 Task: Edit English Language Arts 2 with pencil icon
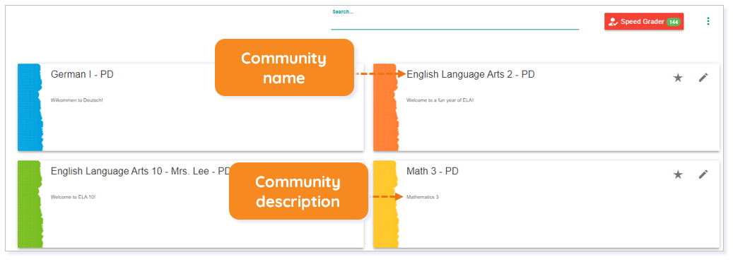[x=703, y=78]
